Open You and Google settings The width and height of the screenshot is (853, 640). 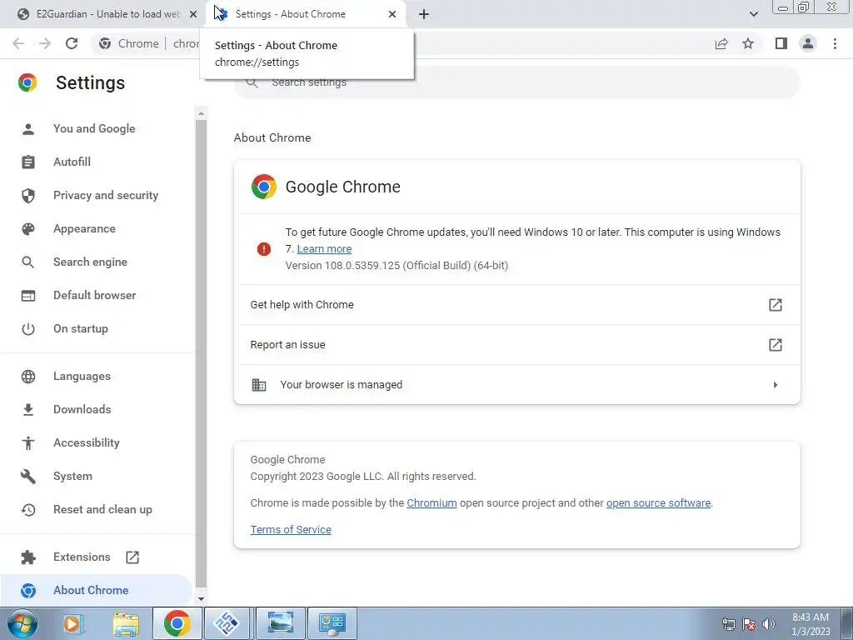click(94, 128)
